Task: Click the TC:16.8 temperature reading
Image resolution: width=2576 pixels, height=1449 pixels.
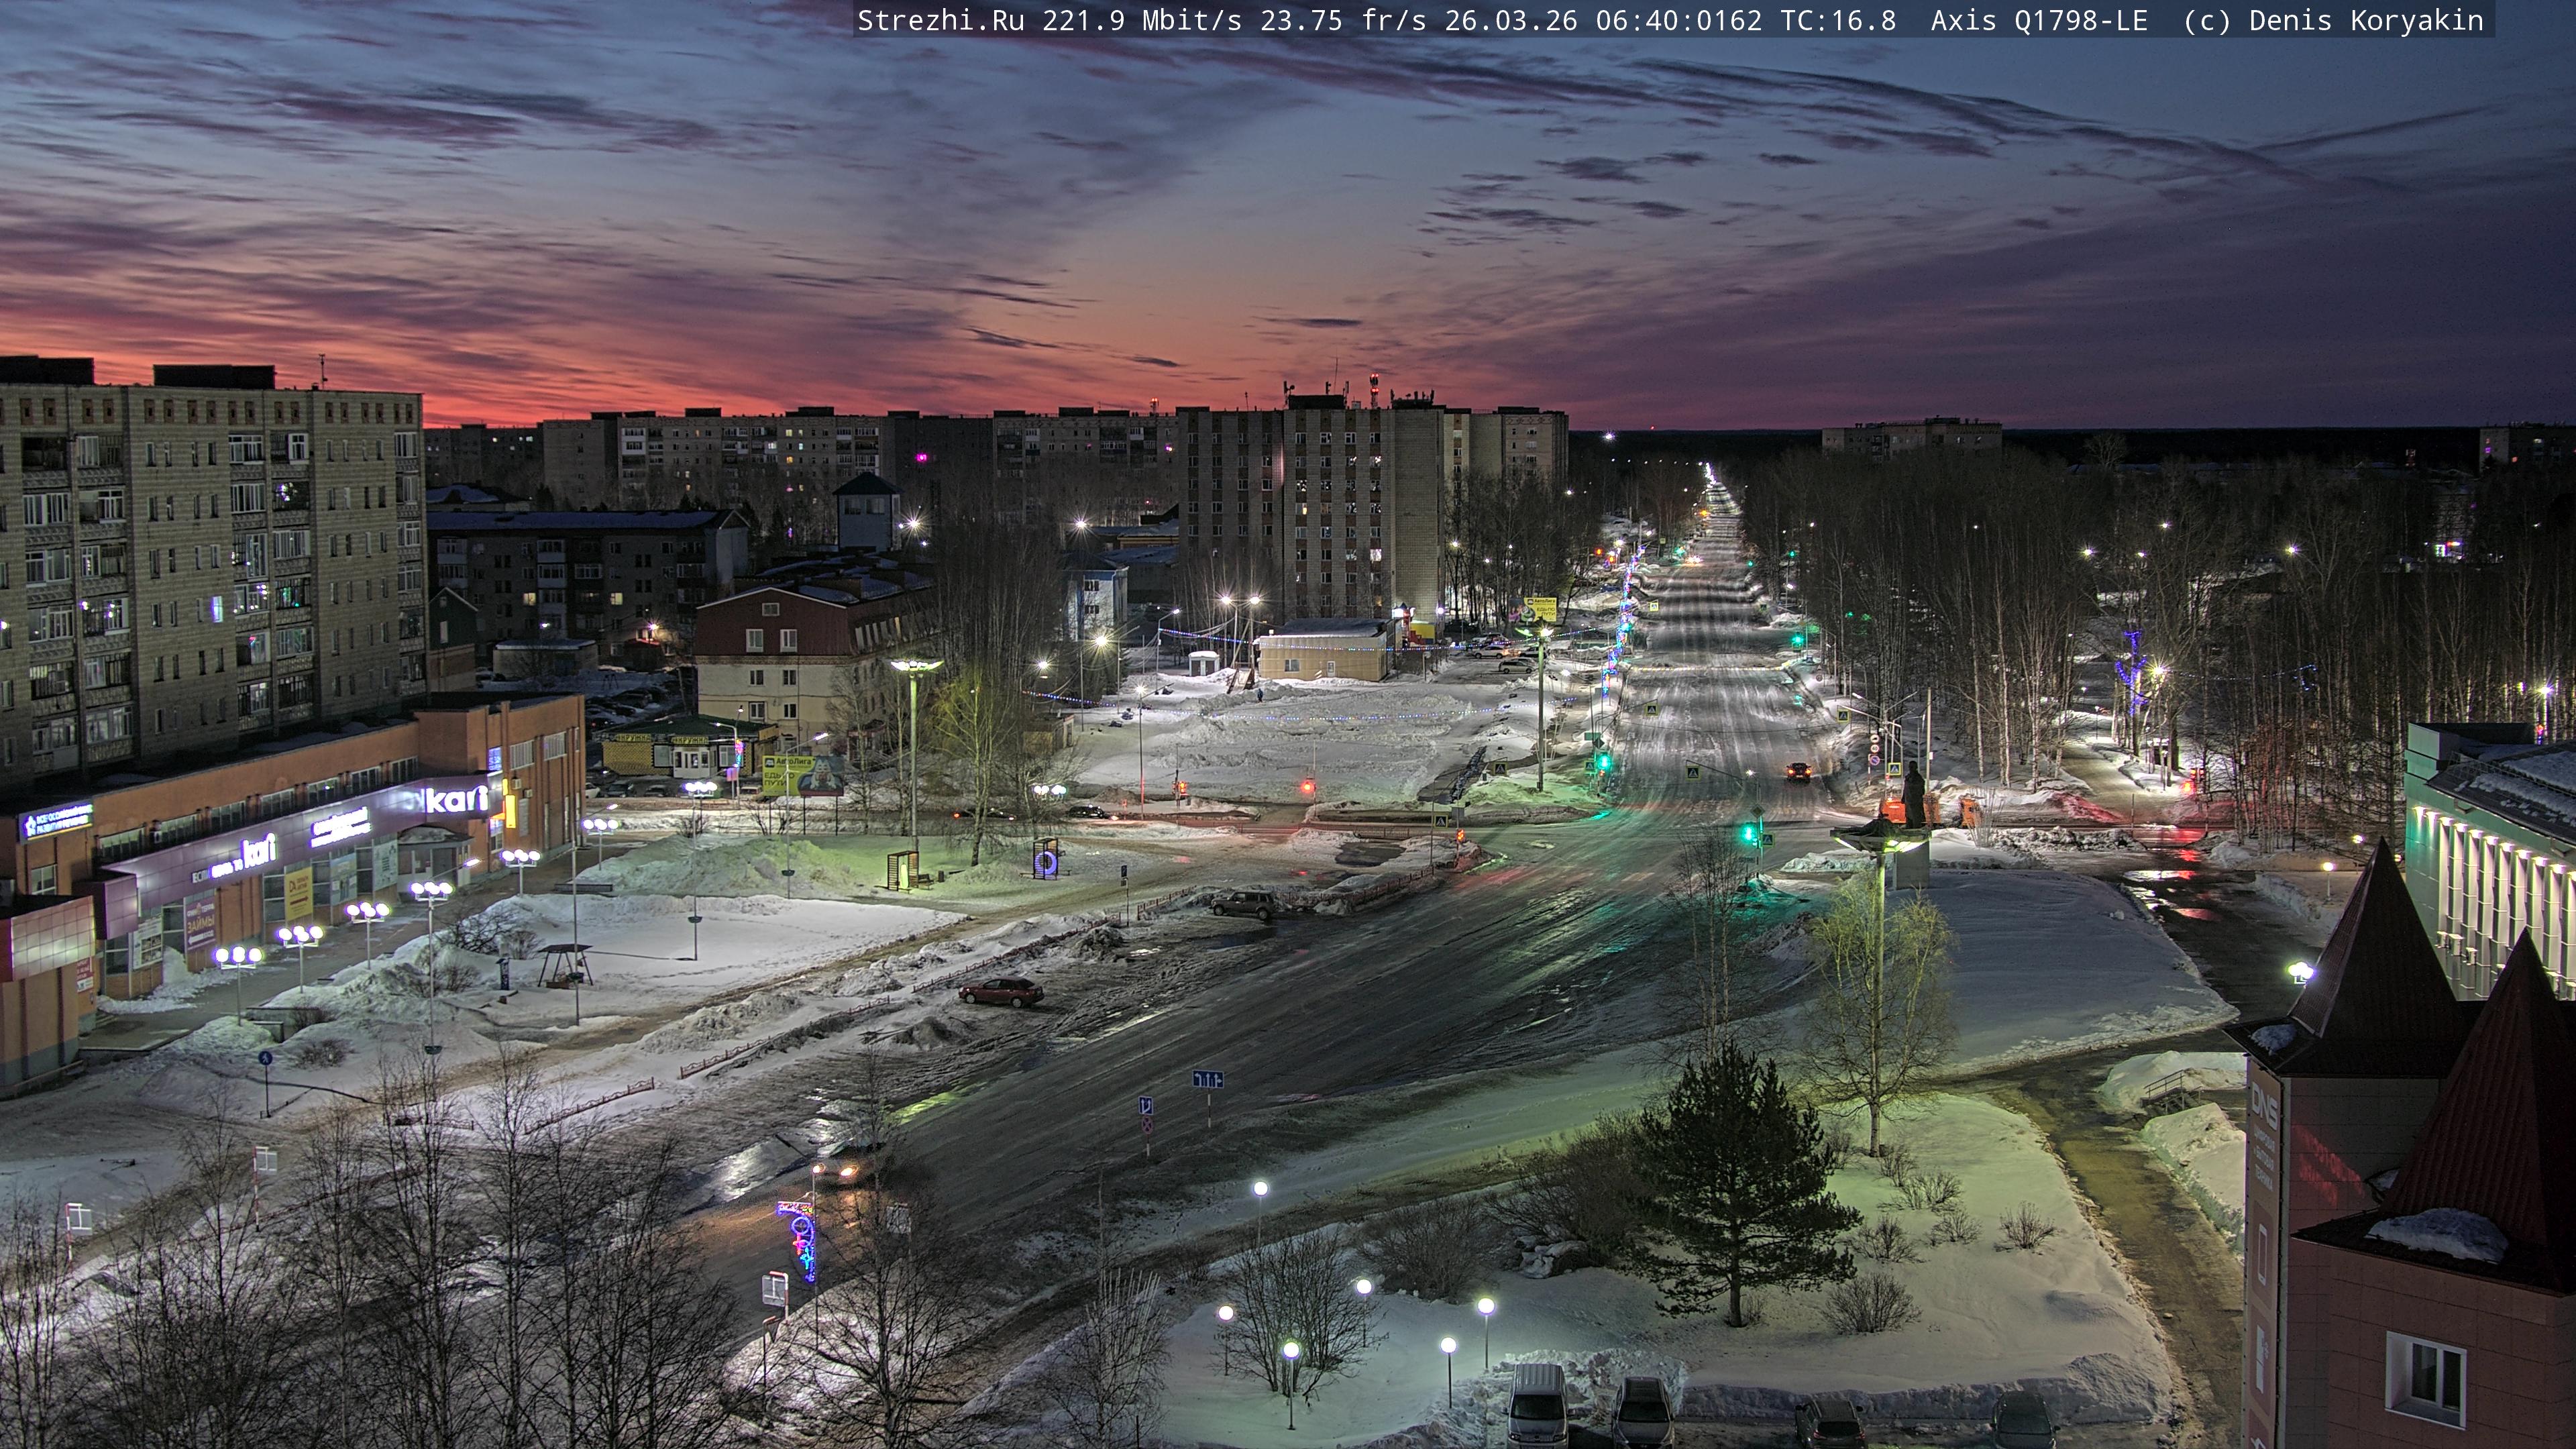Action: click(1837, 21)
